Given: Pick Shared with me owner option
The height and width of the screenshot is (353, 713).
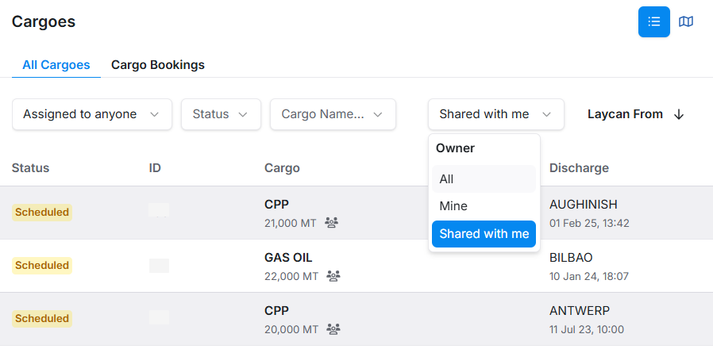Looking at the screenshot, I should coord(484,234).
